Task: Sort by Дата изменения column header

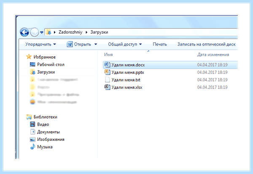Action: (213, 55)
